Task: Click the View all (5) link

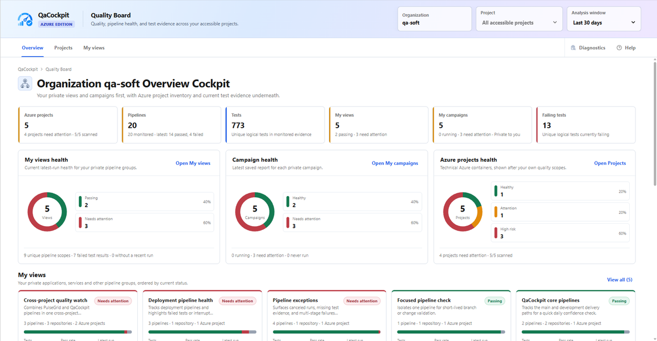Action: (619, 279)
